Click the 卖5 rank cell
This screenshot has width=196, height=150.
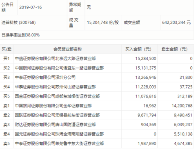[x=7, y=143]
